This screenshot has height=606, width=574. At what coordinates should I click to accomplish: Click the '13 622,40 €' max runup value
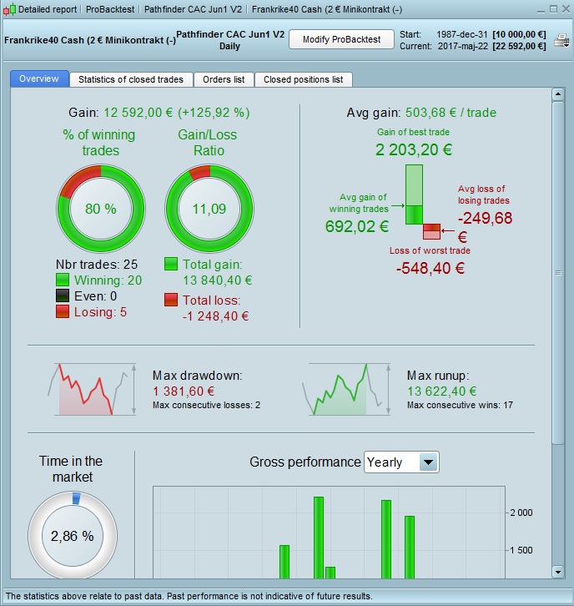(442, 391)
